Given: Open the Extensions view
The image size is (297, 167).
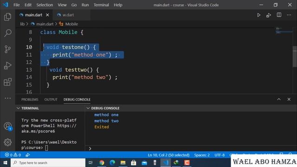Looking at the screenshot, I should [7, 82].
